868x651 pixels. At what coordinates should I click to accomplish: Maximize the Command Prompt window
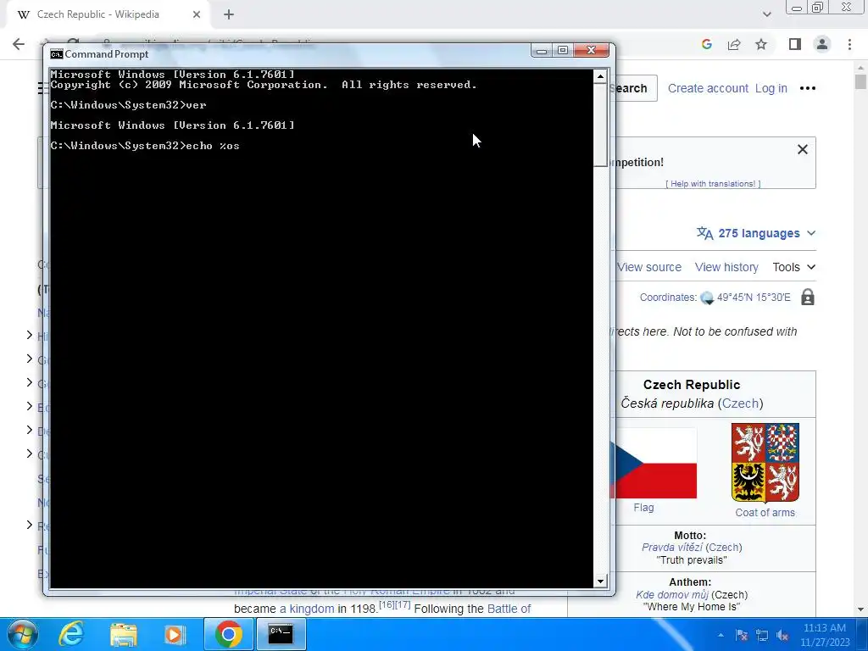pos(563,50)
